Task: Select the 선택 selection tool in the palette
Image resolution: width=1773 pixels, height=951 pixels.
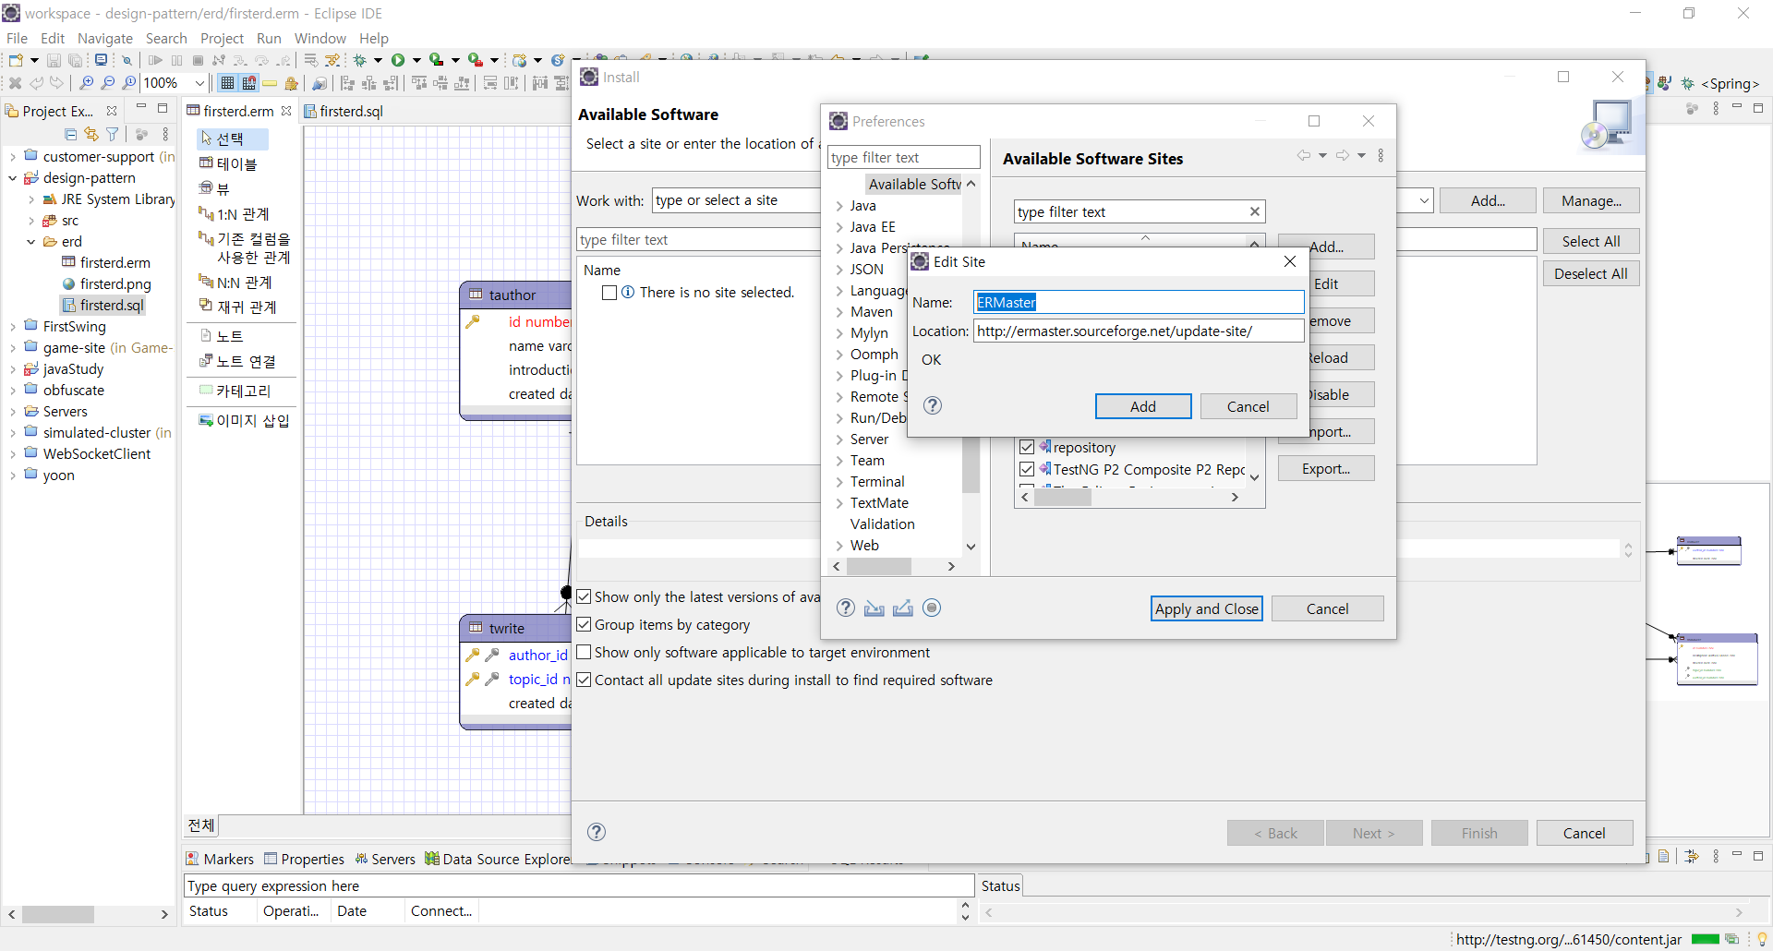Action: click(x=232, y=138)
